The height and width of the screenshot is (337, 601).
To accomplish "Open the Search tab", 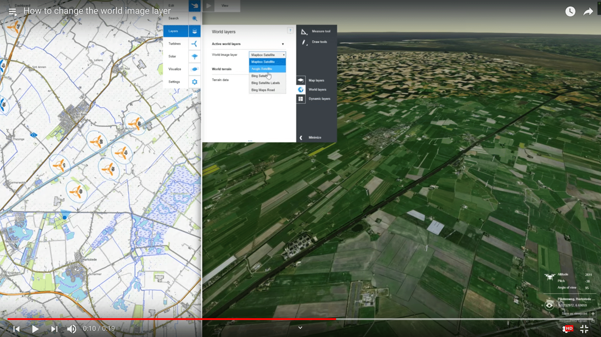I will (x=176, y=18).
